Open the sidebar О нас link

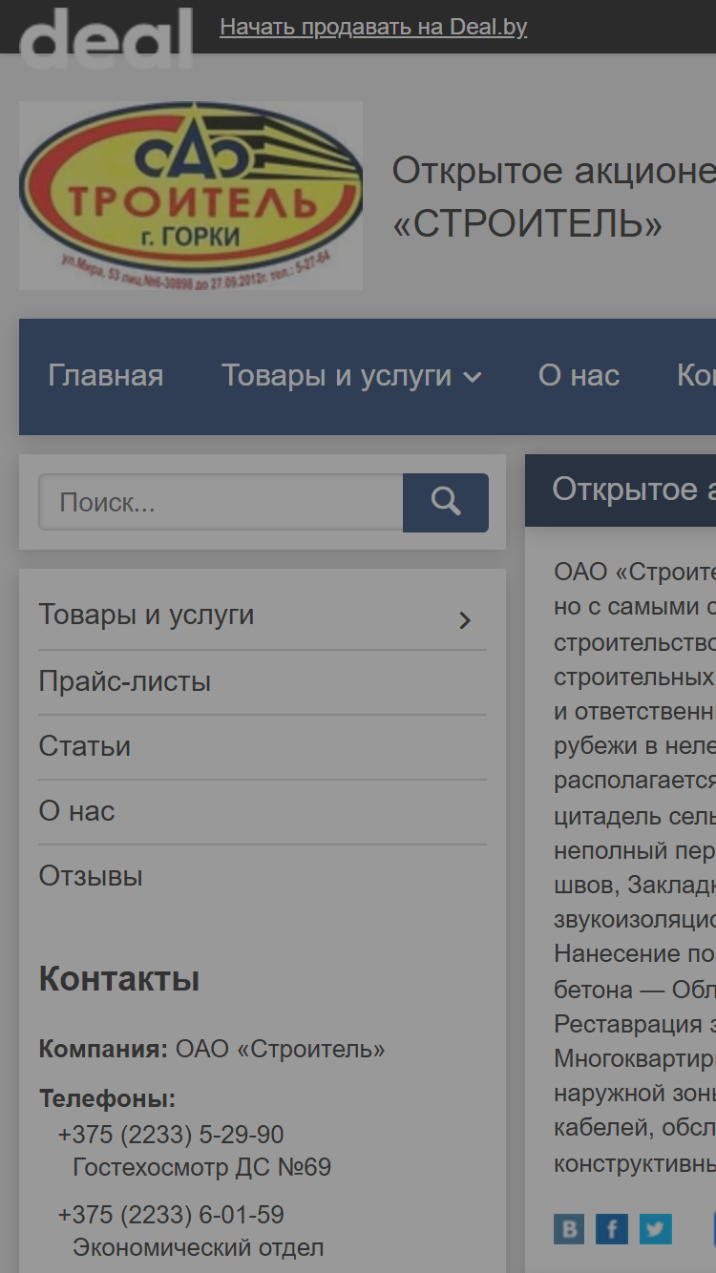[x=76, y=811]
